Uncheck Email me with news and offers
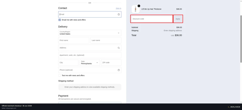Image resolution: width=242 pixels, height=110 pixels. [x=59, y=20]
